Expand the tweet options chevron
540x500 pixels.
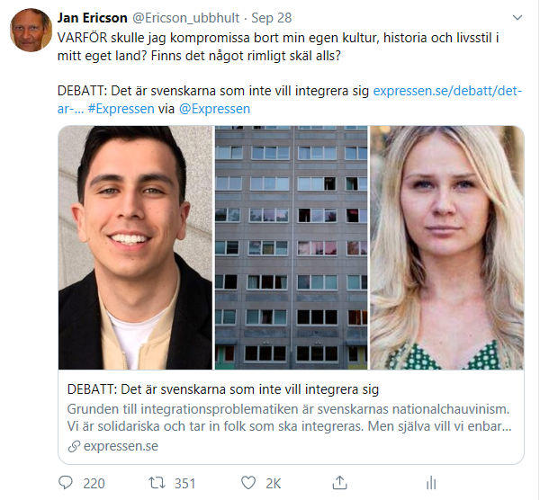point(517,17)
